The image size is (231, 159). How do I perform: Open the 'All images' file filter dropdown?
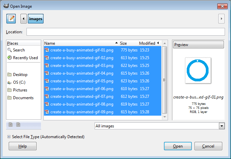(159, 126)
